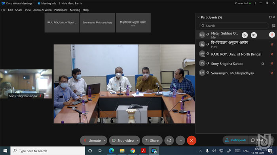Open the Participant menu

click(61, 10)
